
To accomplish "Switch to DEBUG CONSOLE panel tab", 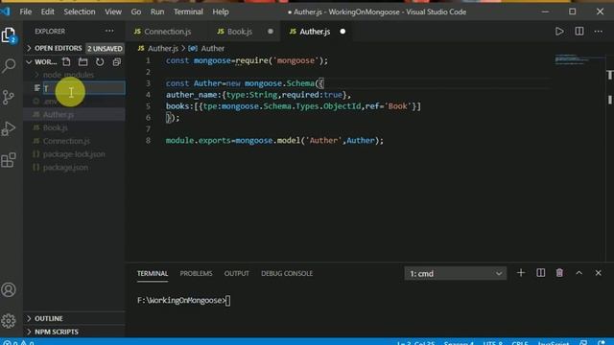I will [x=287, y=273].
